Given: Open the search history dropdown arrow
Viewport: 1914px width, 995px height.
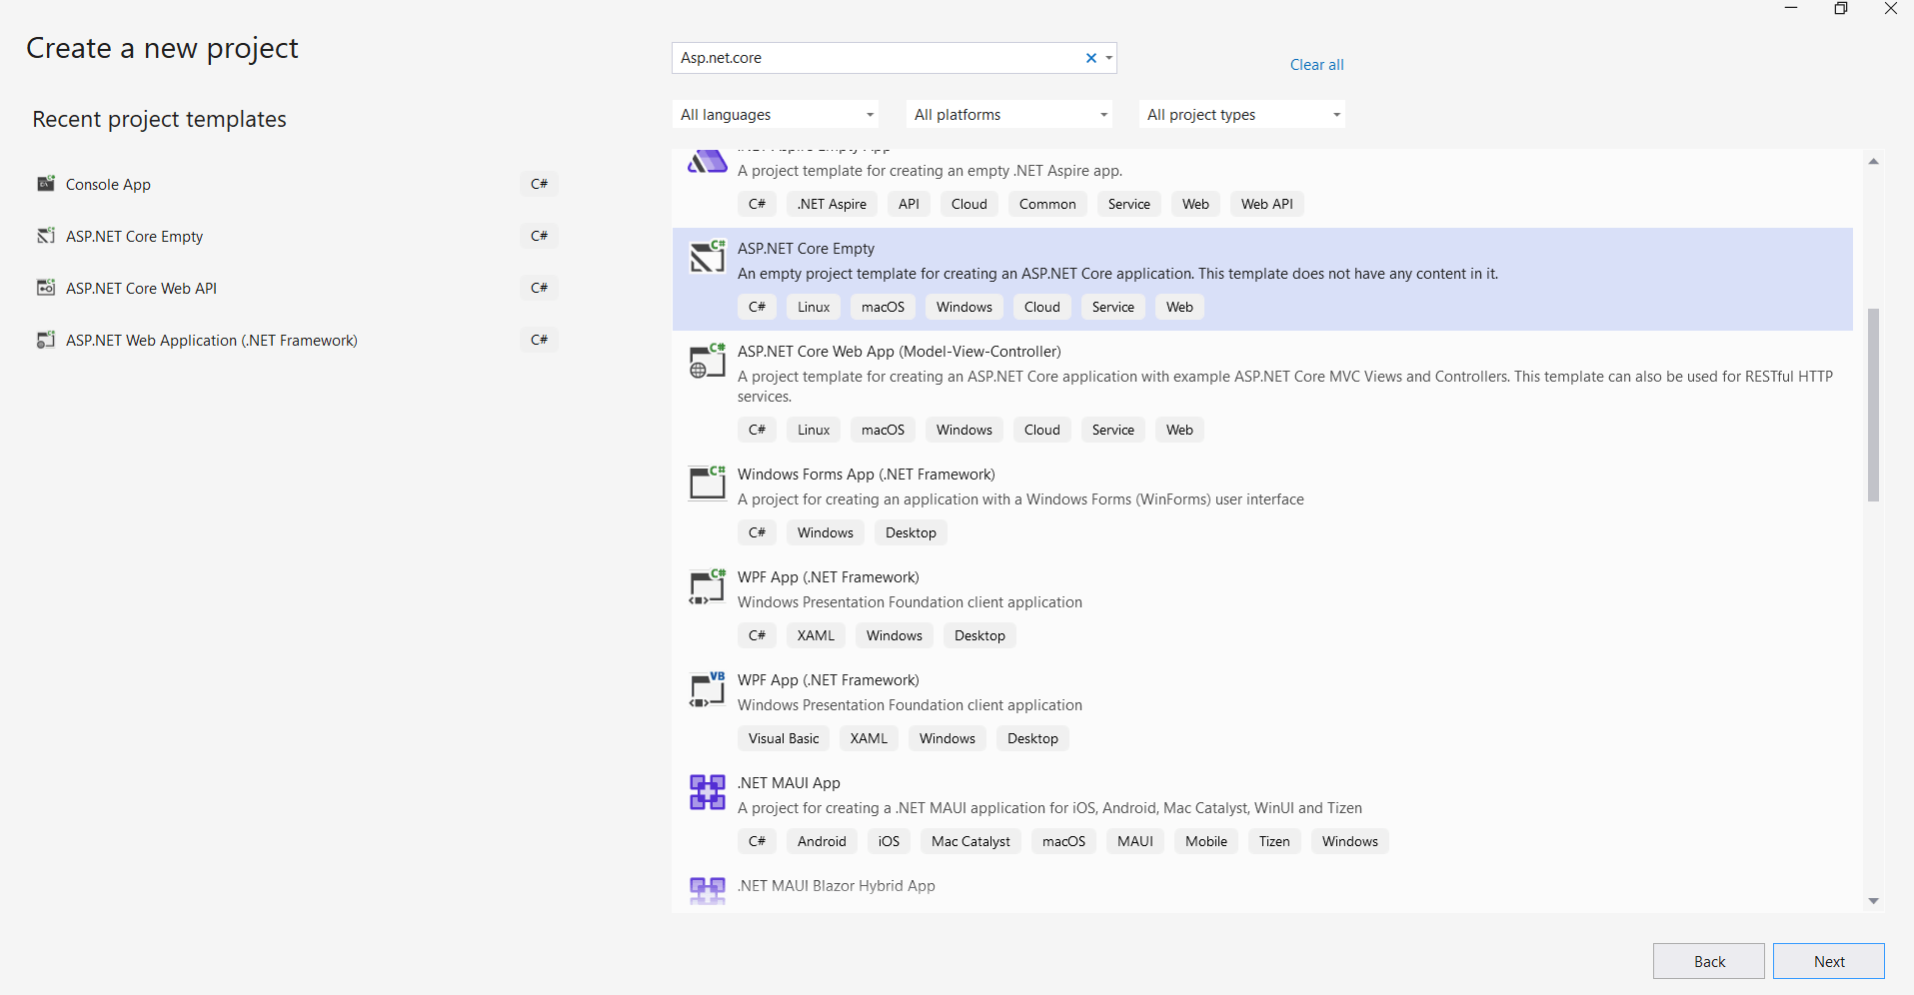Looking at the screenshot, I should click(1109, 58).
